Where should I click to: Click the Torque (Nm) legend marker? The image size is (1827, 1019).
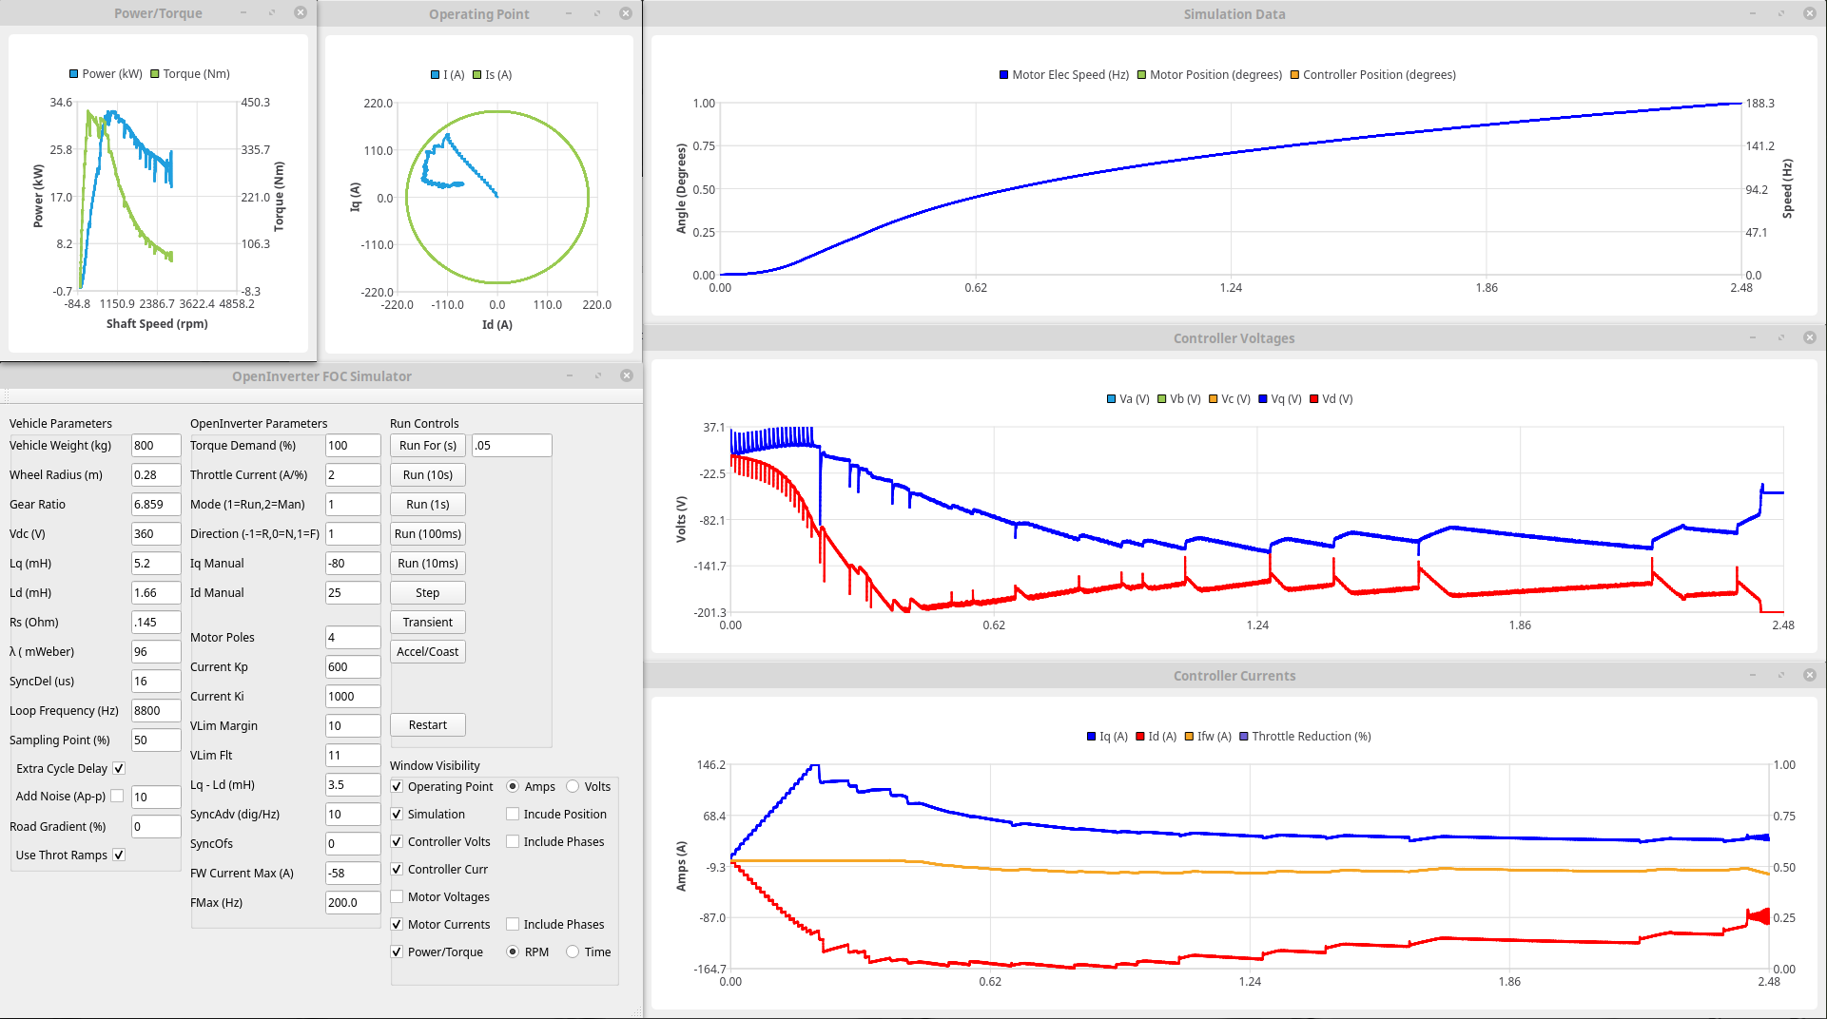[x=155, y=74]
